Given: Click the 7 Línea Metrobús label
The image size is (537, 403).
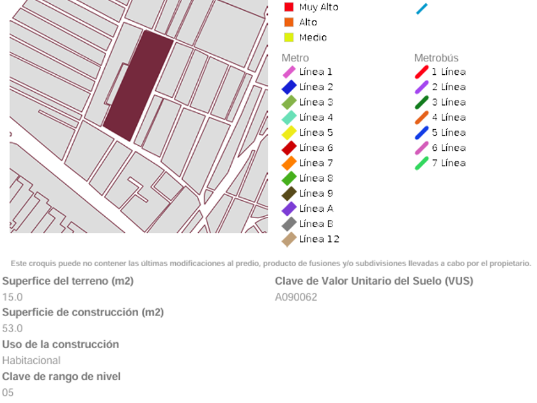Looking at the screenshot, I should (x=449, y=163).
